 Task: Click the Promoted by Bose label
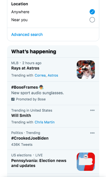31,99
